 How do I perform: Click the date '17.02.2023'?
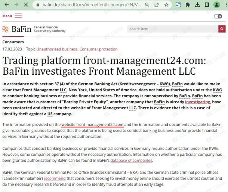point(12,49)
